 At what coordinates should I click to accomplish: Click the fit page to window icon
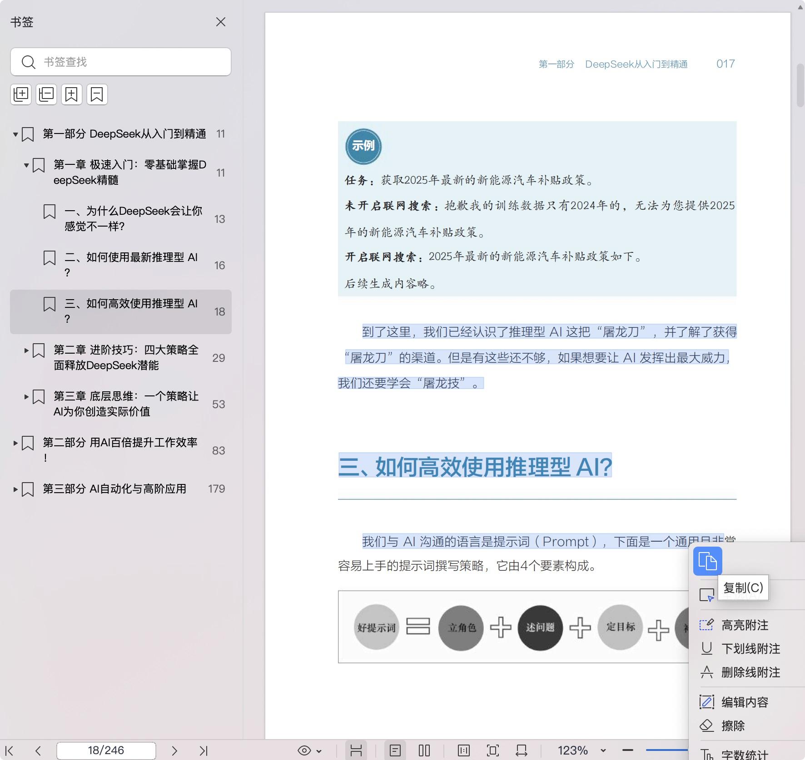pos(493,750)
